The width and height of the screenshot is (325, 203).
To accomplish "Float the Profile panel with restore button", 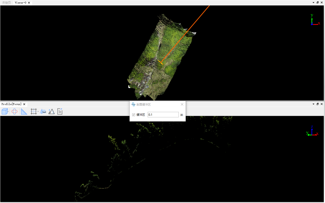I will tap(317, 104).
